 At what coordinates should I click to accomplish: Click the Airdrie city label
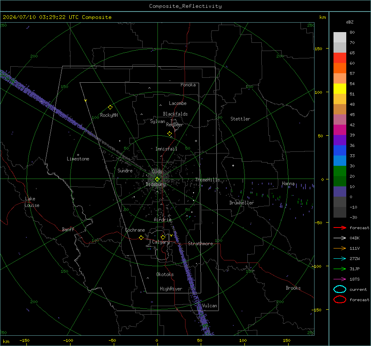(162, 220)
